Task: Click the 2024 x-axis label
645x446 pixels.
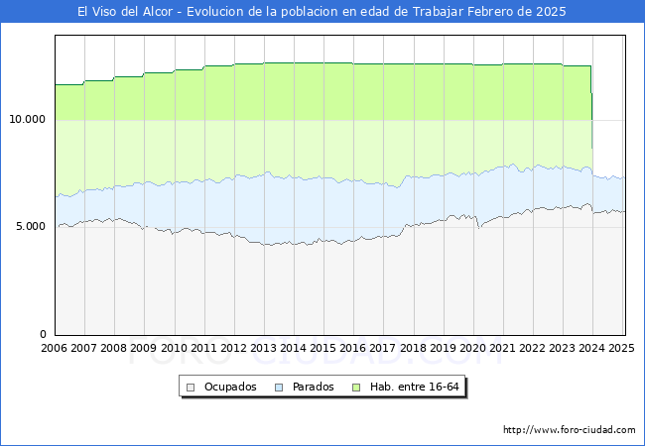Action: pyautogui.click(x=592, y=348)
